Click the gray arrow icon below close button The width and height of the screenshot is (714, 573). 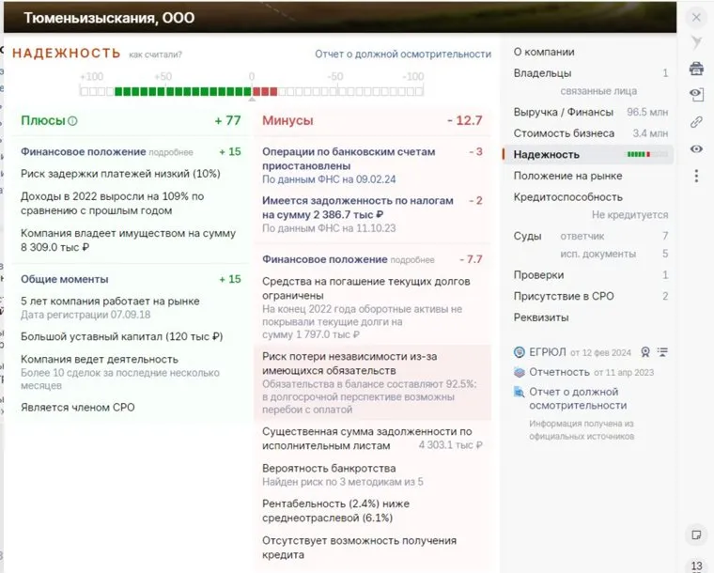pos(696,43)
